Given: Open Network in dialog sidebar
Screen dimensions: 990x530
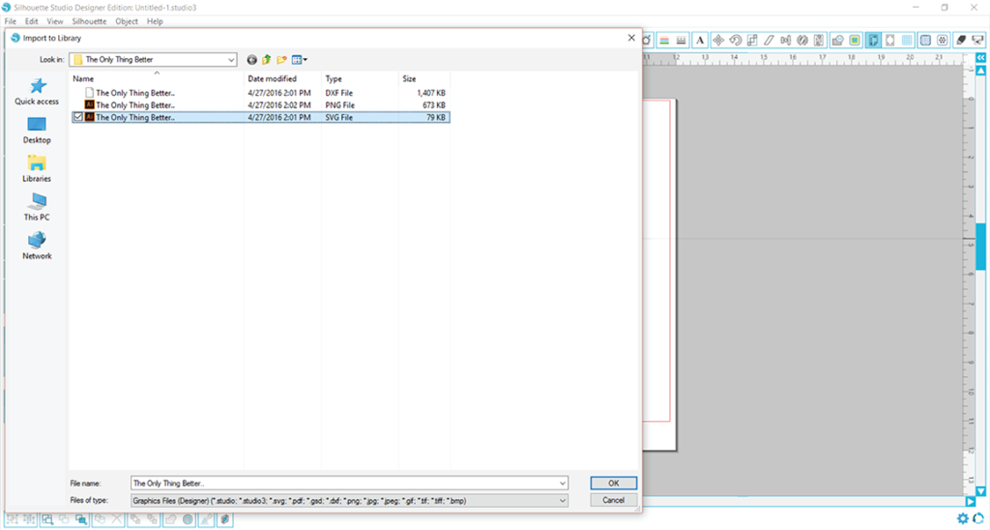Looking at the screenshot, I should pyautogui.click(x=37, y=247).
